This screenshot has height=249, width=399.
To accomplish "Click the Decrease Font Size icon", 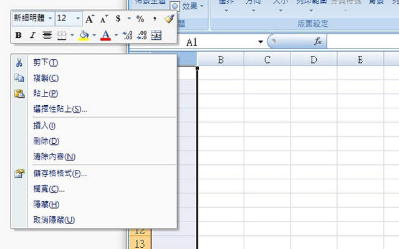I will [103, 19].
